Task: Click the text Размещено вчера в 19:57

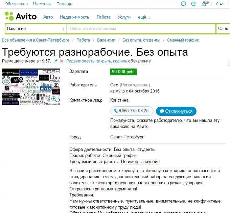Action: point(26,61)
